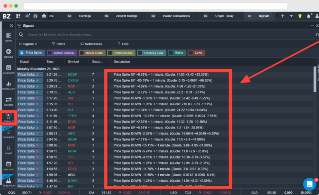Toggle the Halt/Resume signal filter
The image size is (319, 195).
coord(121,53)
